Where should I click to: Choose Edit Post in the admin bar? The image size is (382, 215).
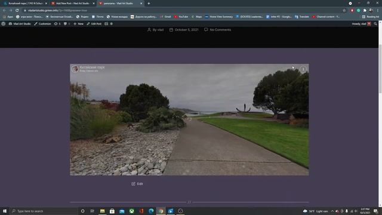pos(94,24)
